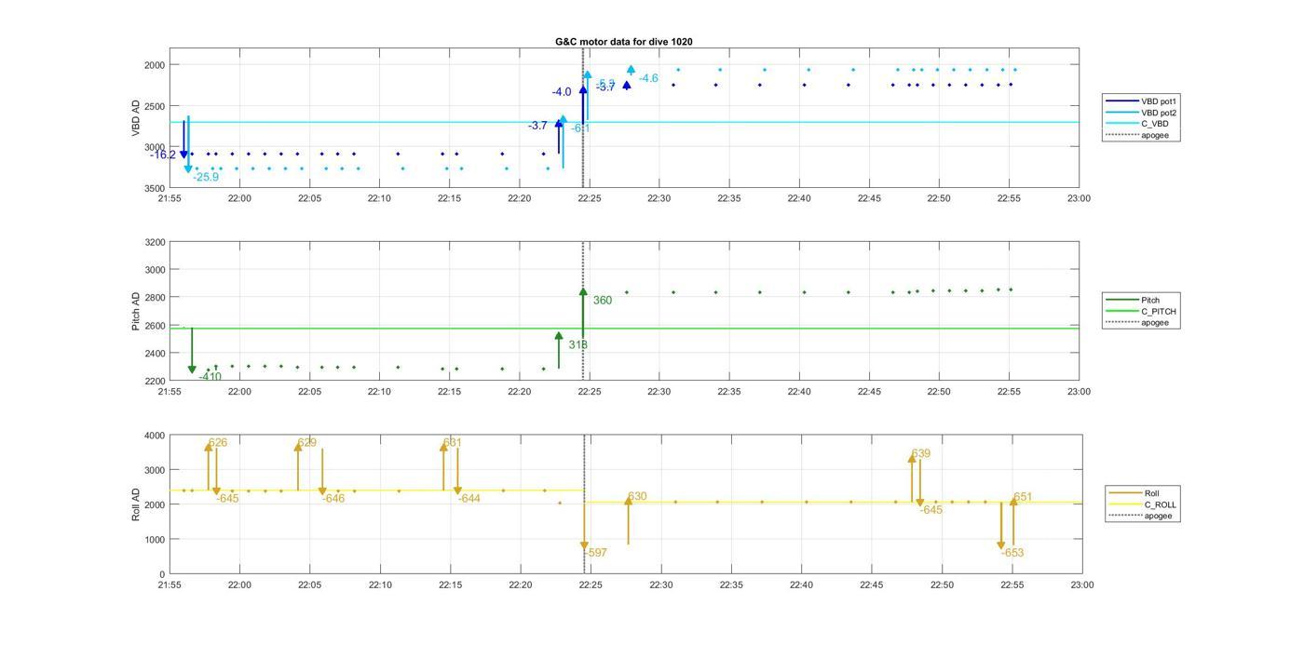Viewport: 1304px width, 645px height.
Task: Click the '-653' roll move label
Action: 1012,553
